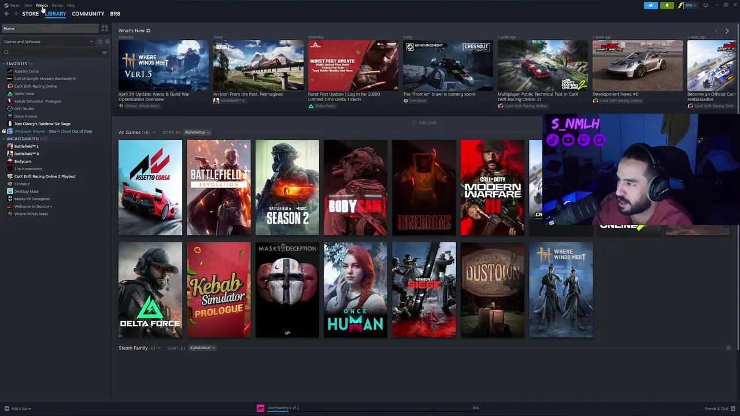Go to LIBRARY tab
The height and width of the screenshot is (416, 740).
coord(55,14)
